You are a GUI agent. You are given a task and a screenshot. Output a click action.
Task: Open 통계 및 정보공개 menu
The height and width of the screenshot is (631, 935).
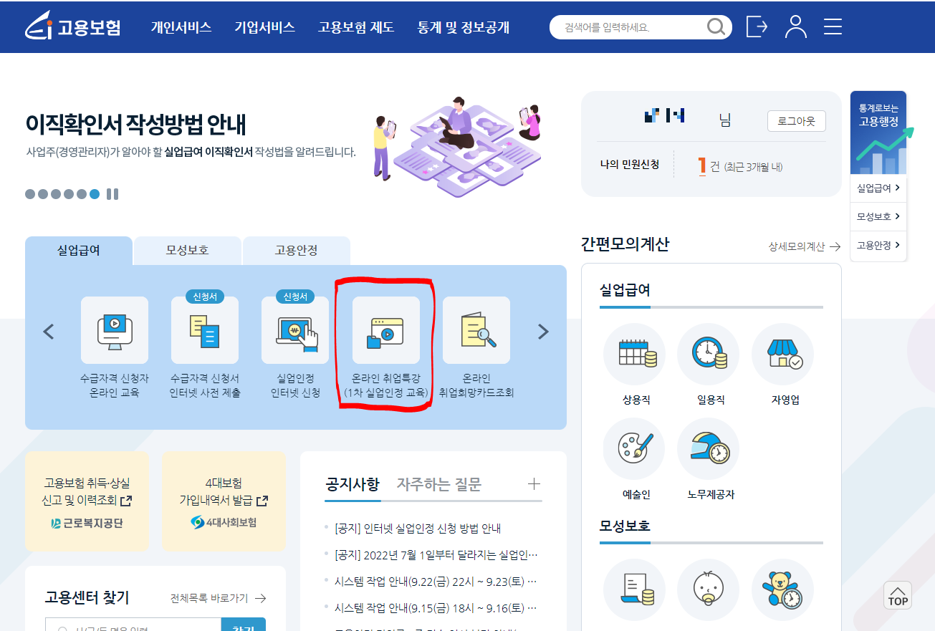coord(464,27)
